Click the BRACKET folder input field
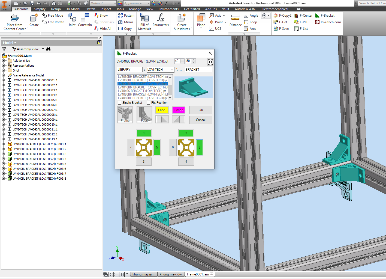This screenshot has height=279, width=386. pyautogui.click(x=198, y=70)
